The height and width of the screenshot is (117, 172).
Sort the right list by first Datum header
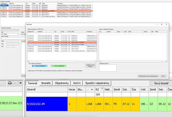tap(120, 32)
